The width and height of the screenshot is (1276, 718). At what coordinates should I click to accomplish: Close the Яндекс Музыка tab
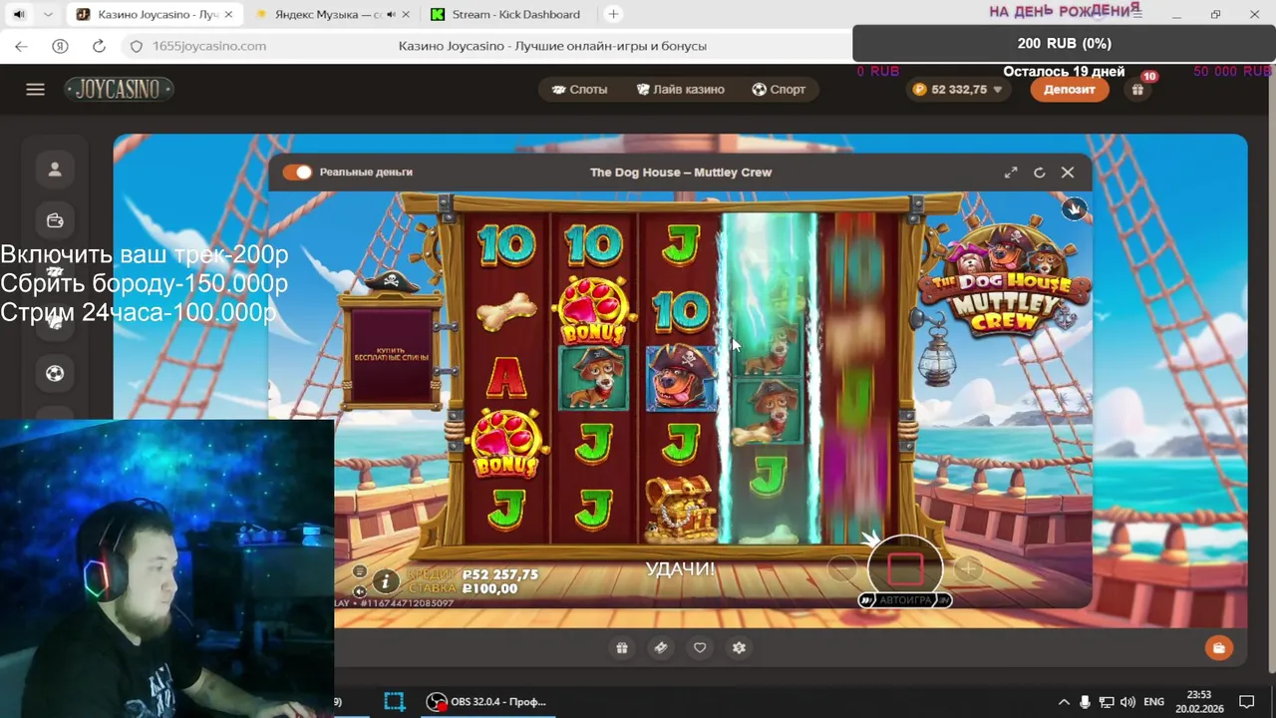pyautogui.click(x=406, y=14)
